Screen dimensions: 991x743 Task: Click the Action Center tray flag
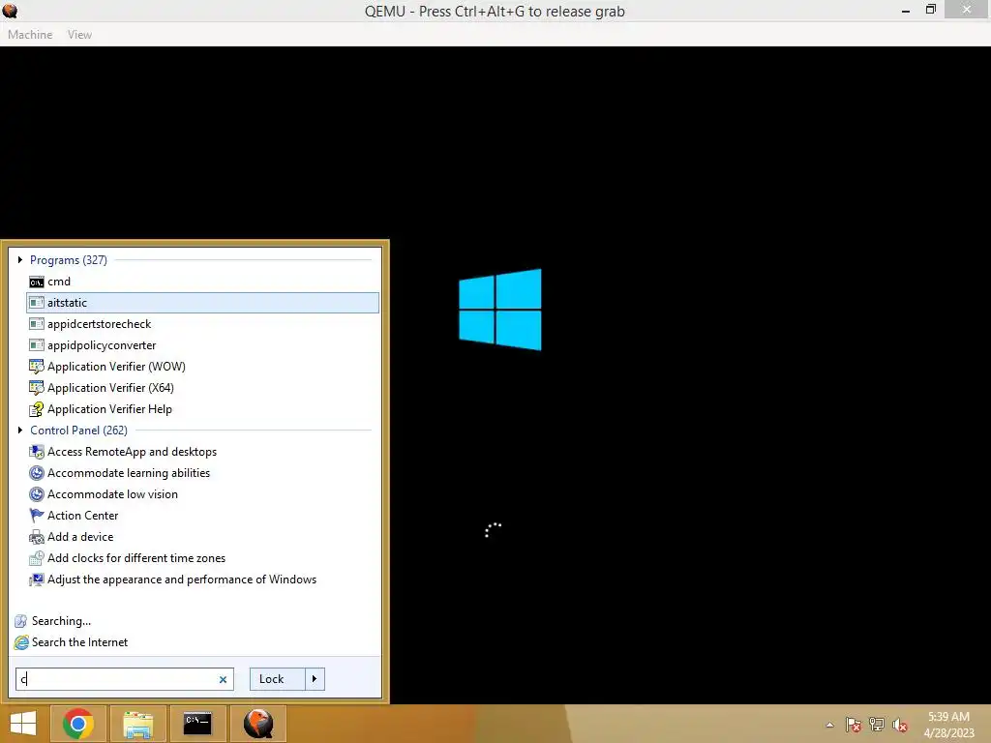[x=854, y=725]
